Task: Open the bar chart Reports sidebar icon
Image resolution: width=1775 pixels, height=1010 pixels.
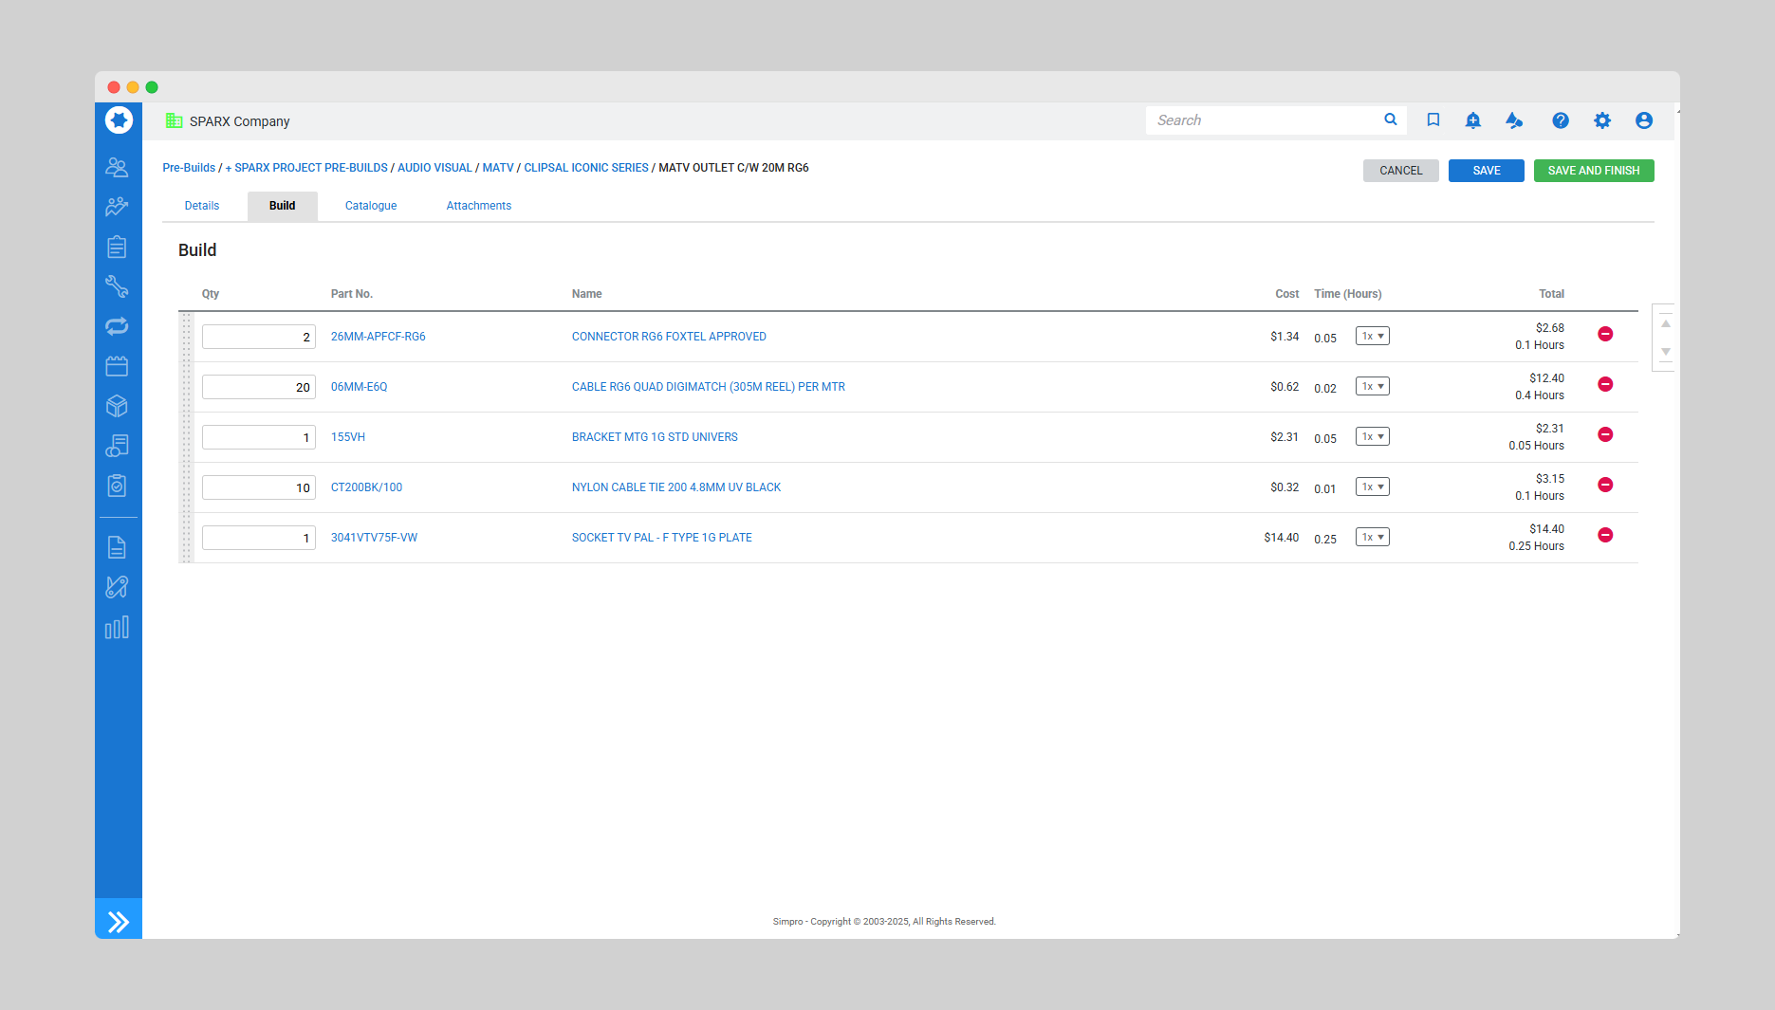Action: pos(117,628)
